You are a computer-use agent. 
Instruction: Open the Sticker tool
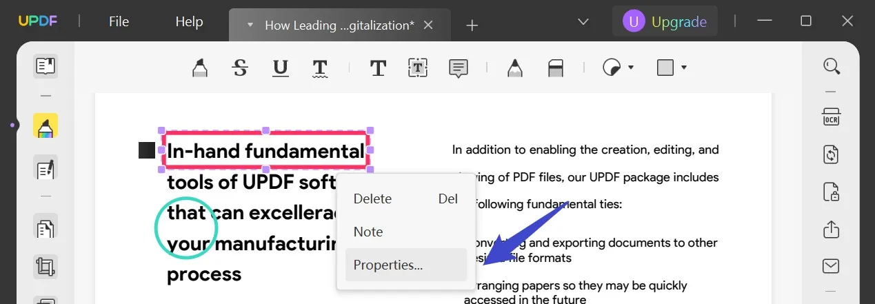tap(611, 68)
